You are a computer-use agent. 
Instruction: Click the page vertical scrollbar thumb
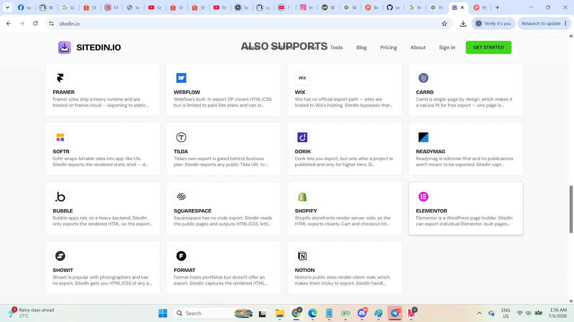[571, 209]
